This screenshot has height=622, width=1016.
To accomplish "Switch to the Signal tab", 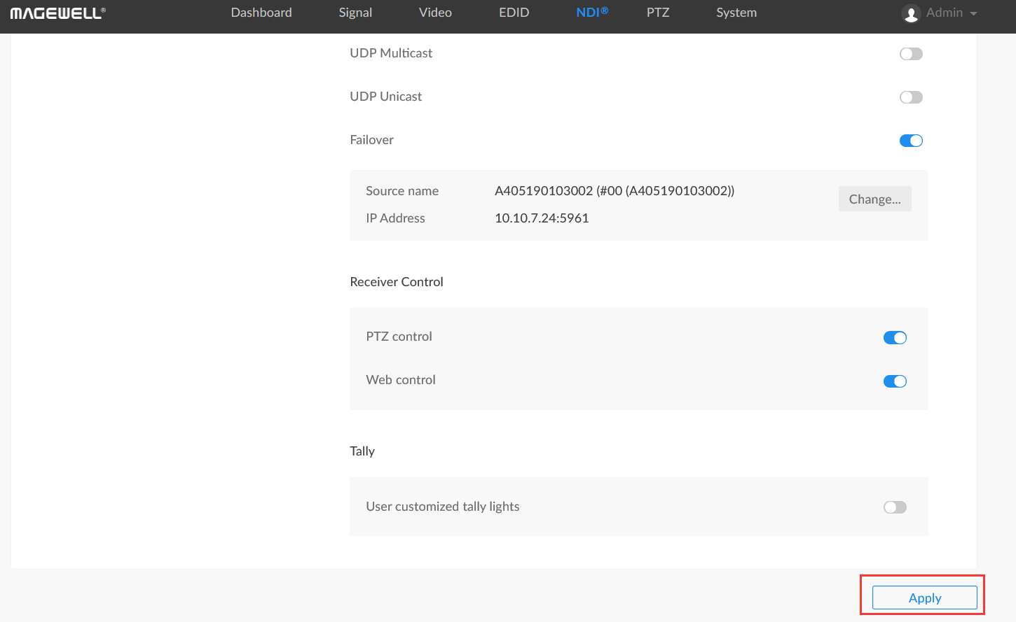I will click(355, 13).
